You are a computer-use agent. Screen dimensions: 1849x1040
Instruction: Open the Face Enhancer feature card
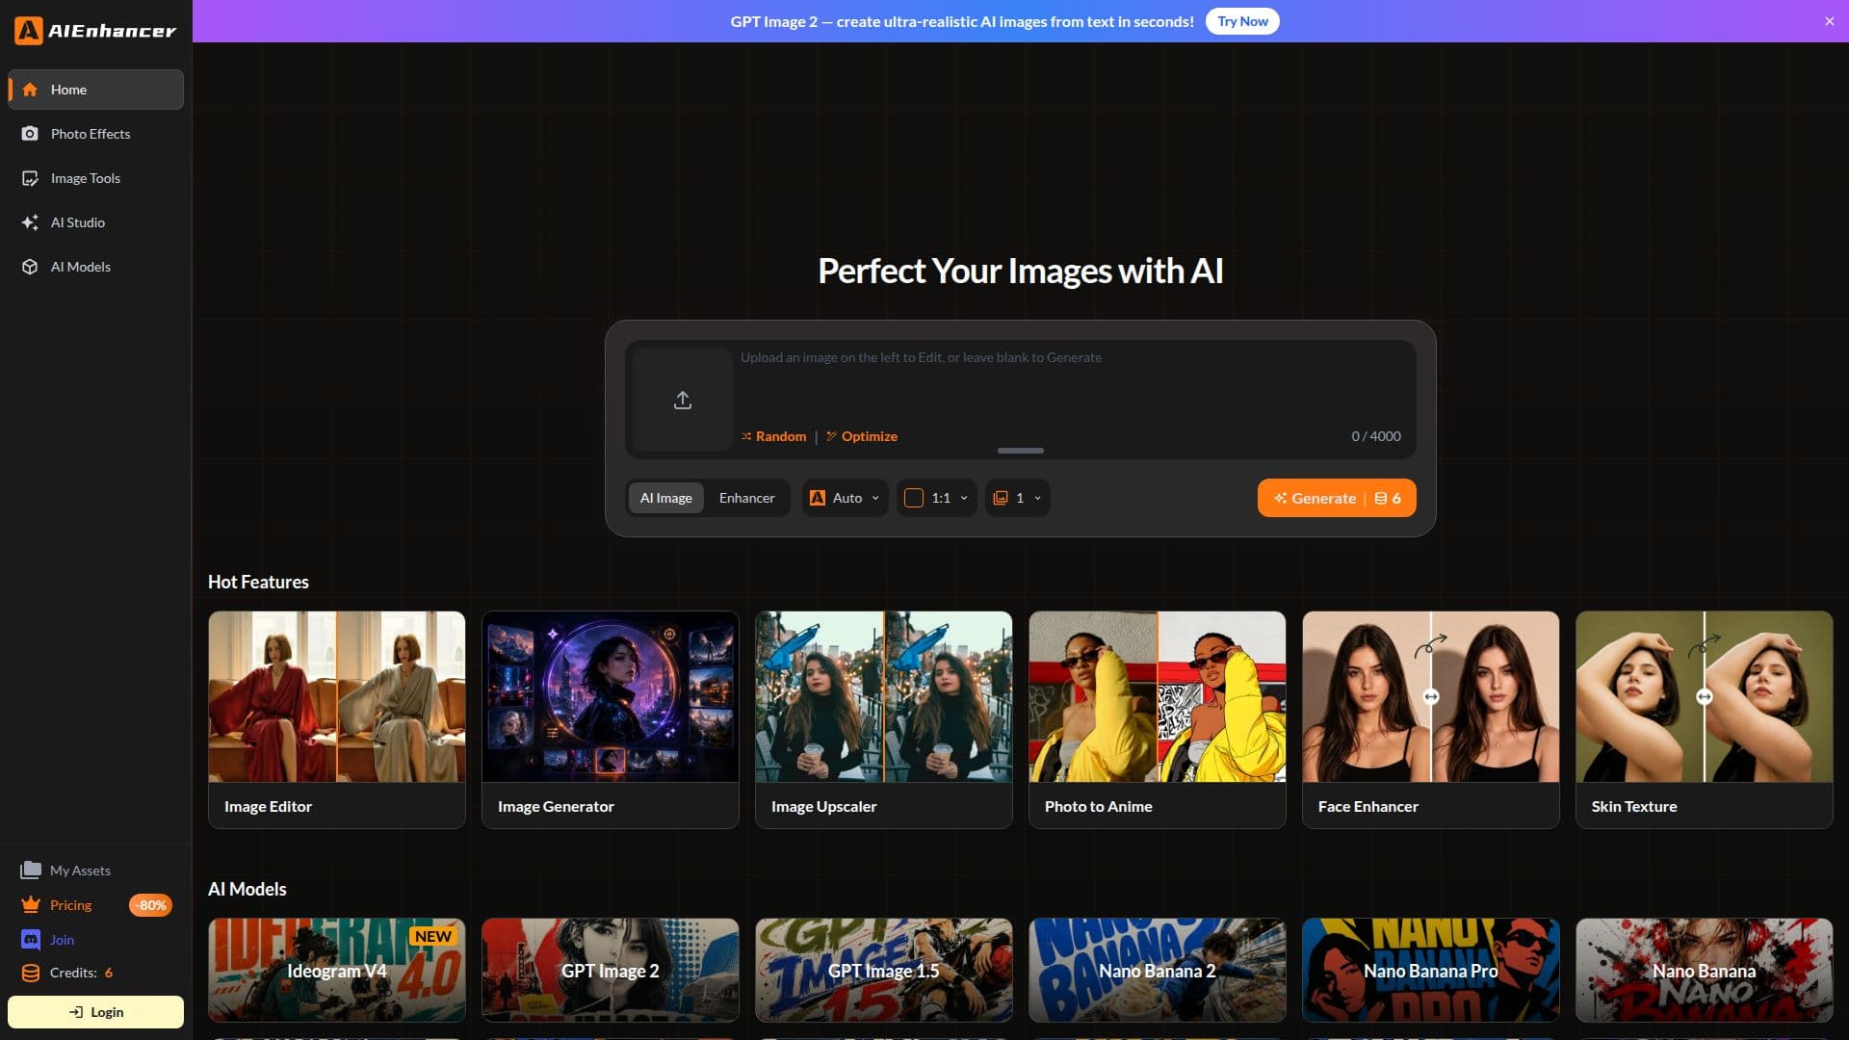coord(1431,719)
